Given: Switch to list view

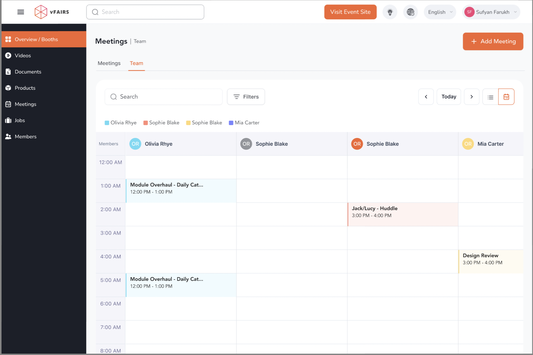Looking at the screenshot, I should [x=490, y=97].
